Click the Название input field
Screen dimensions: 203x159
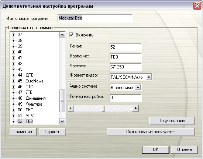click(x=125, y=57)
